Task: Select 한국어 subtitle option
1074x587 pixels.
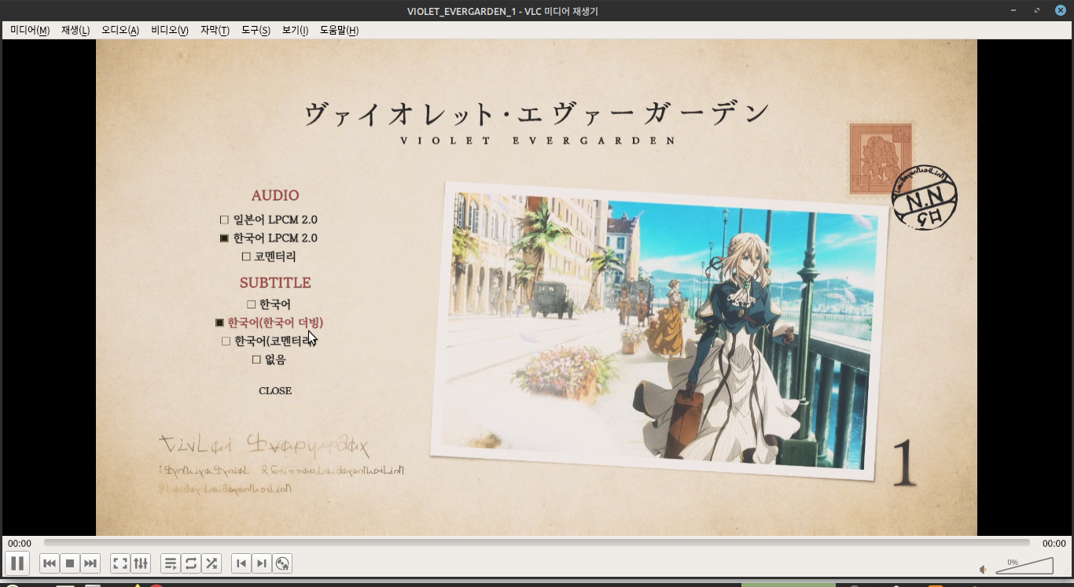Action: click(x=269, y=304)
